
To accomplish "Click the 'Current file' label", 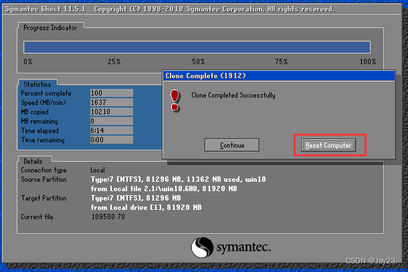I will pos(37,217).
